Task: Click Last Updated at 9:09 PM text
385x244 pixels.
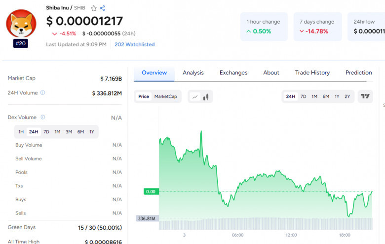Action: click(77, 45)
